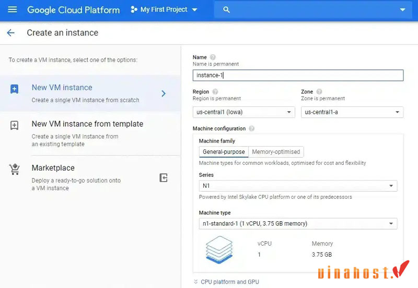This screenshot has height=288, width=418.
Task: Click the Intel Skylake CPU platform description
Action: click(x=275, y=197)
